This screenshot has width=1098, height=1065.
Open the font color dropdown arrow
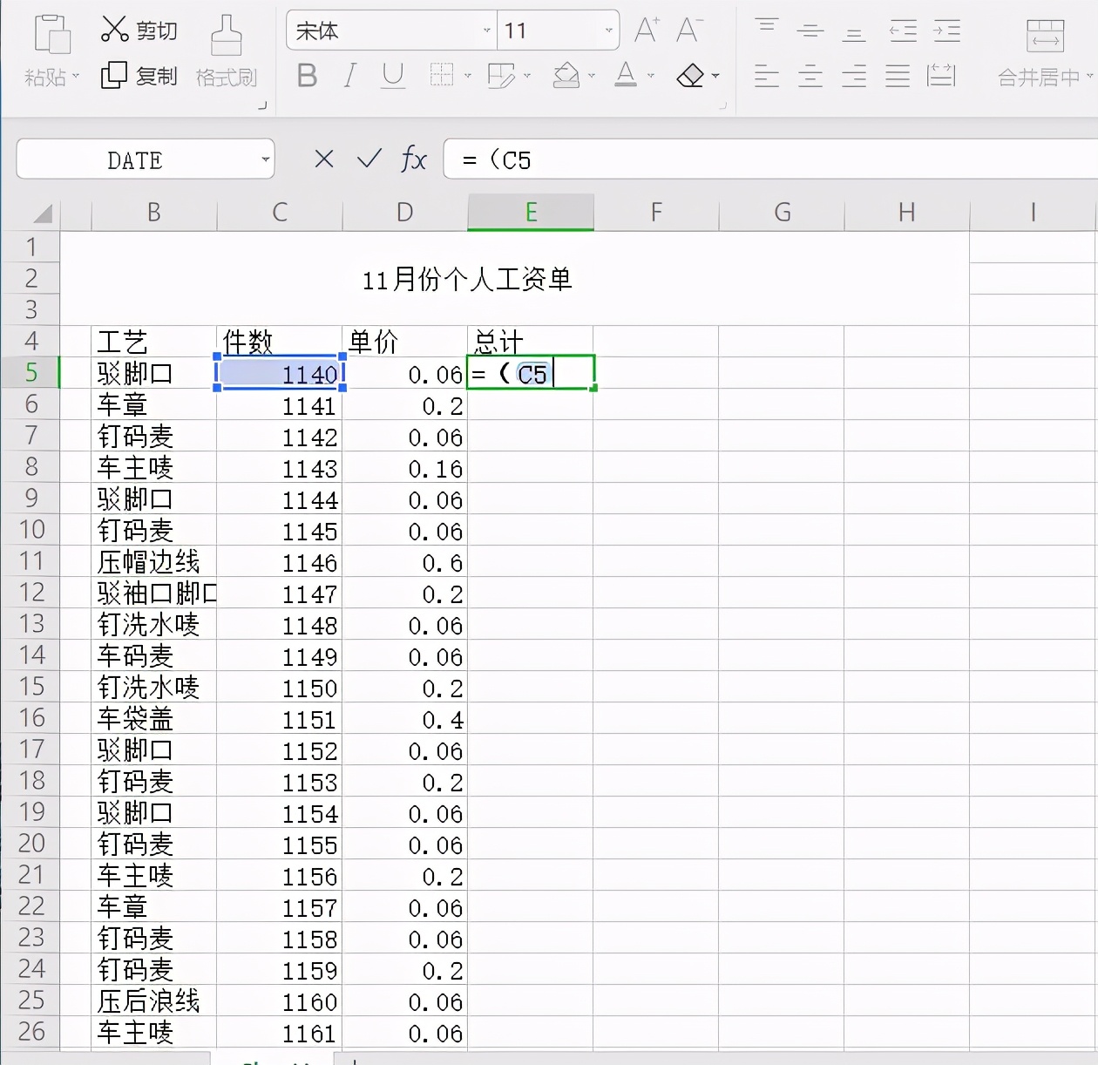651,77
